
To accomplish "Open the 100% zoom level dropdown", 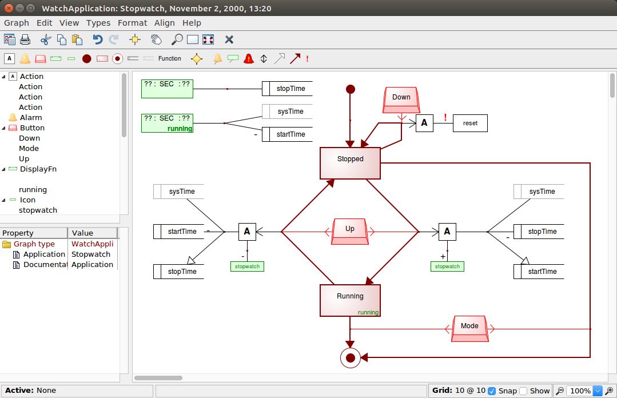I will click(x=598, y=391).
